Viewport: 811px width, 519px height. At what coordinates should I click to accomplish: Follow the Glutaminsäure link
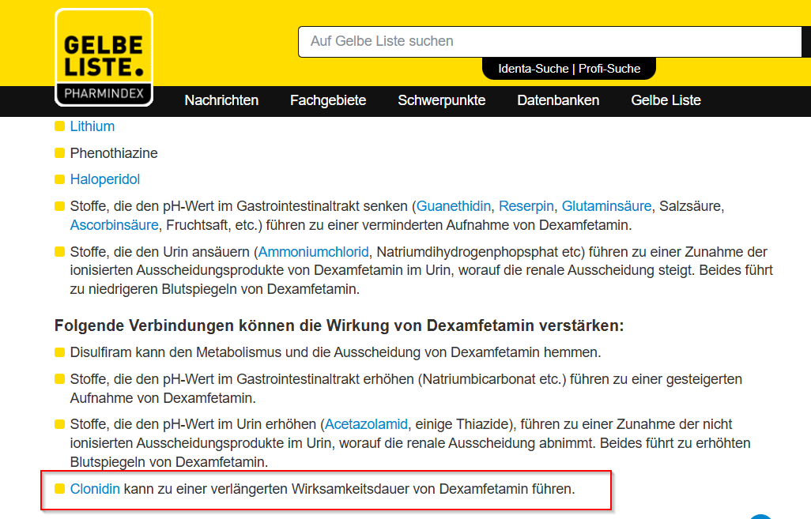pos(606,206)
